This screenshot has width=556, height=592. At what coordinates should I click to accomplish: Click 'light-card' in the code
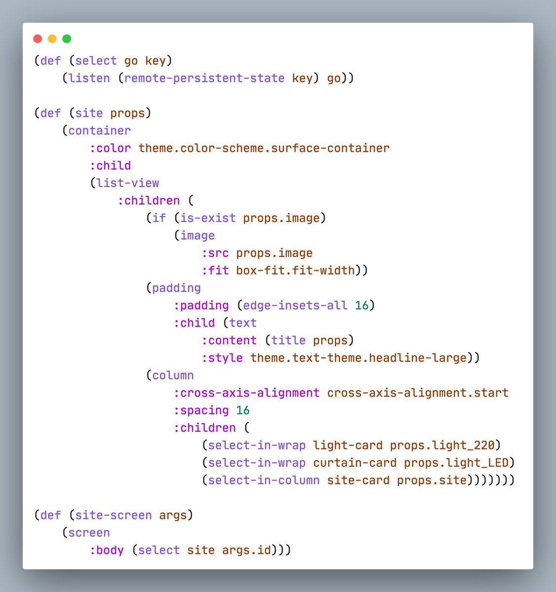click(348, 445)
